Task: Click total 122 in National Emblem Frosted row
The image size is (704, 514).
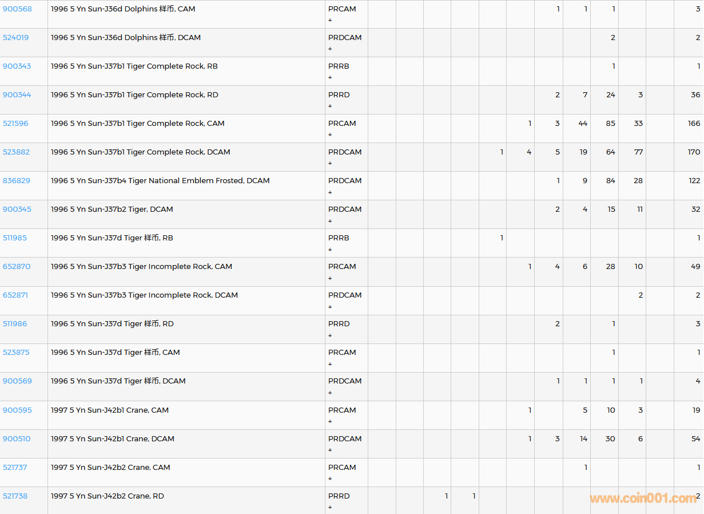Action: pos(694,181)
